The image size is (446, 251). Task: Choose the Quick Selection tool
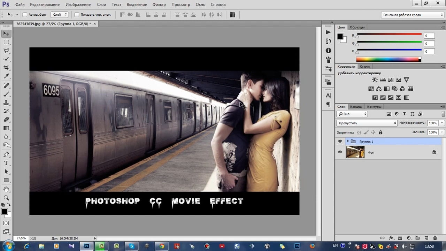[x=6, y=59]
